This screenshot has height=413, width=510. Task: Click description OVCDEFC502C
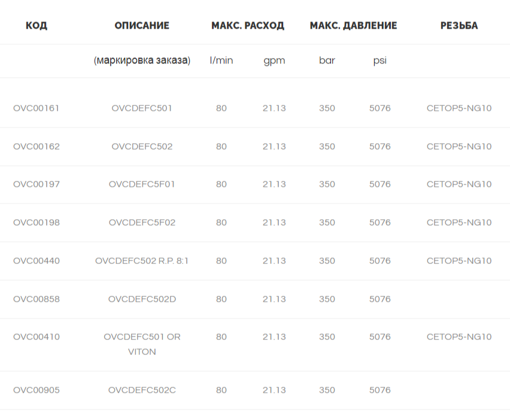(142, 390)
